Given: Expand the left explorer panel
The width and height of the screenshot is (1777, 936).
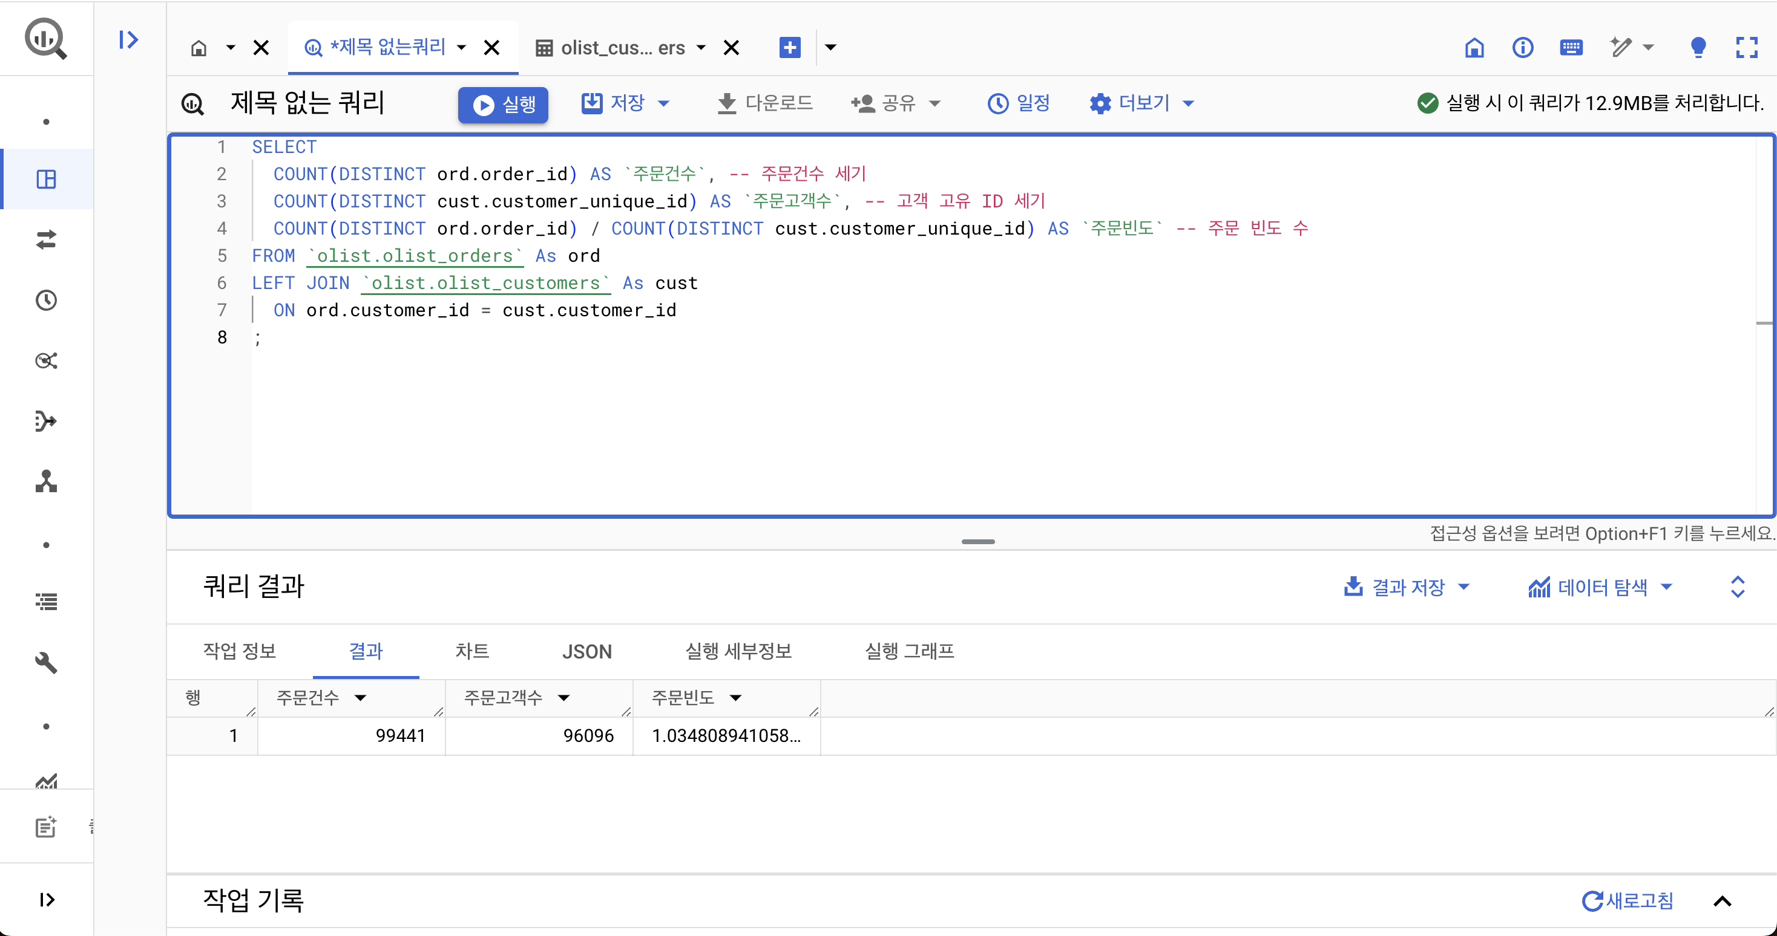Looking at the screenshot, I should tap(128, 39).
